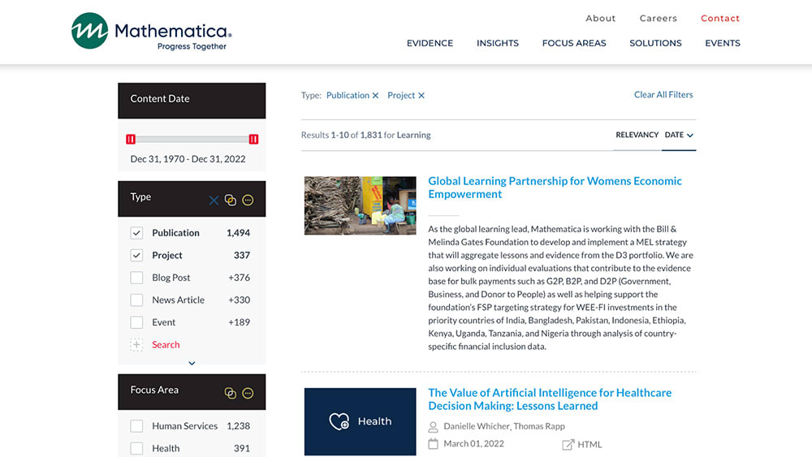Click the overlapping squares icon in Focus Area header
The height and width of the screenshot is (457, 812).
point(231,393)
